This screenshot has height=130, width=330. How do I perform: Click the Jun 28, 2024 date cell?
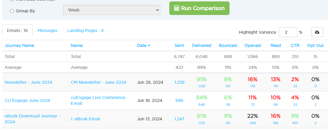[x=150, y=83]
